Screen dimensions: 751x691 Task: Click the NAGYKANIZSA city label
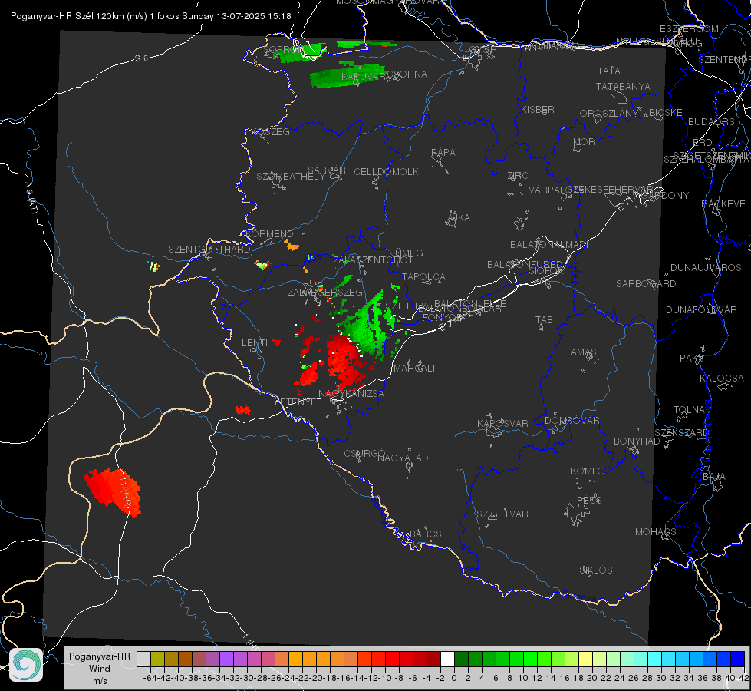(x=351, y=394)
